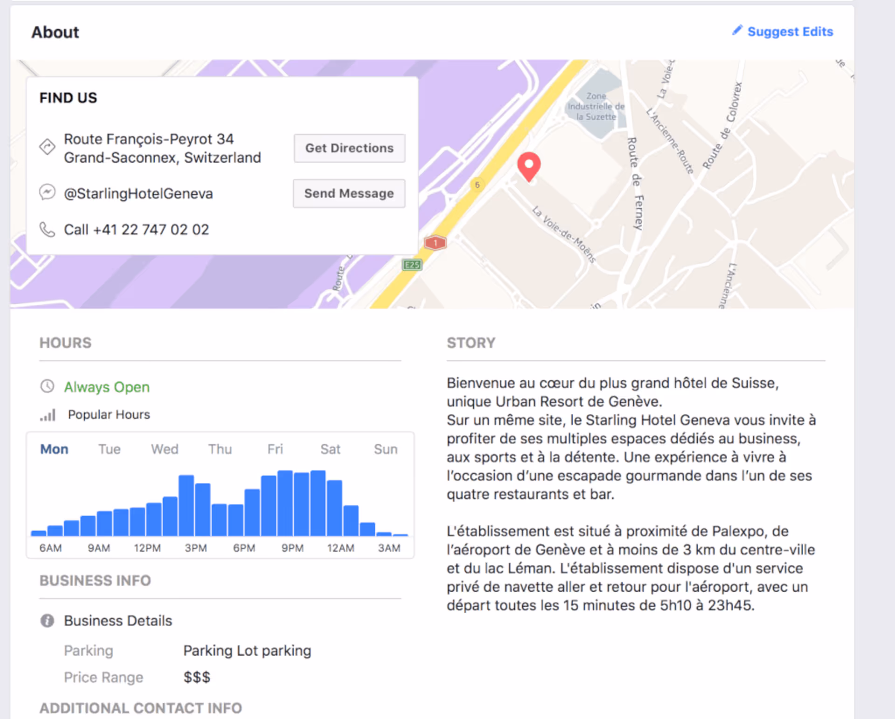Show popular hours for Fri
The width and height of the screenshot is (895, 719).
(275, 449)
